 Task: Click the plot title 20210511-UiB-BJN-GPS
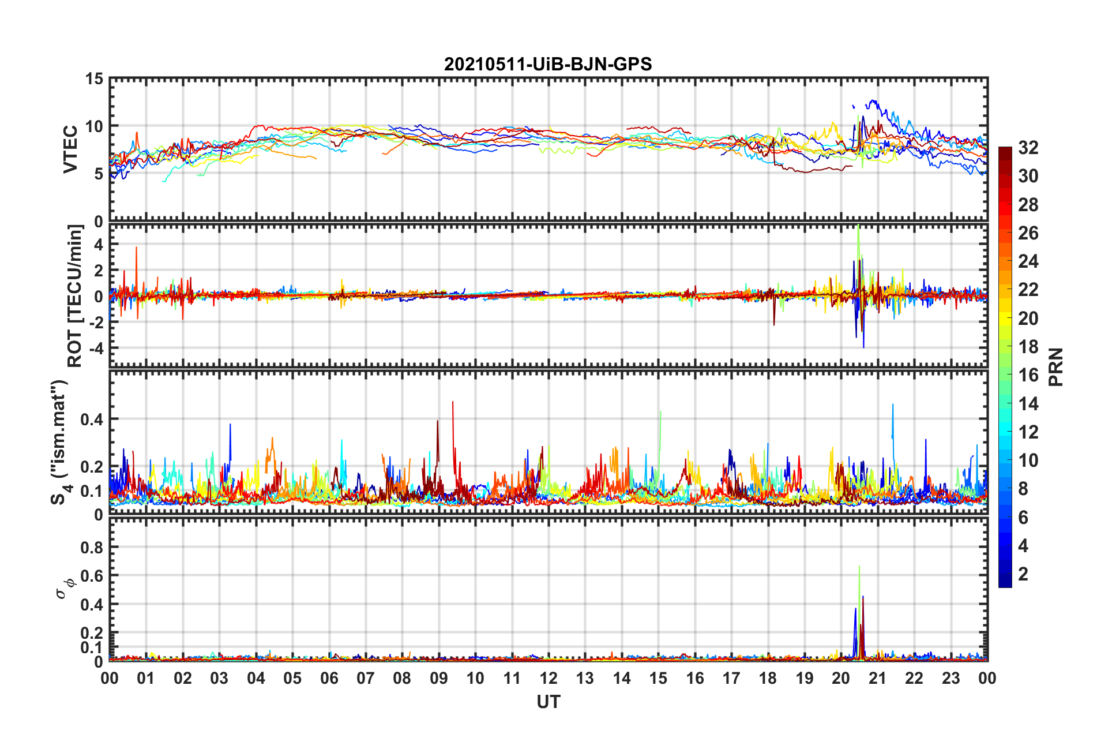[x=548, y=64]
